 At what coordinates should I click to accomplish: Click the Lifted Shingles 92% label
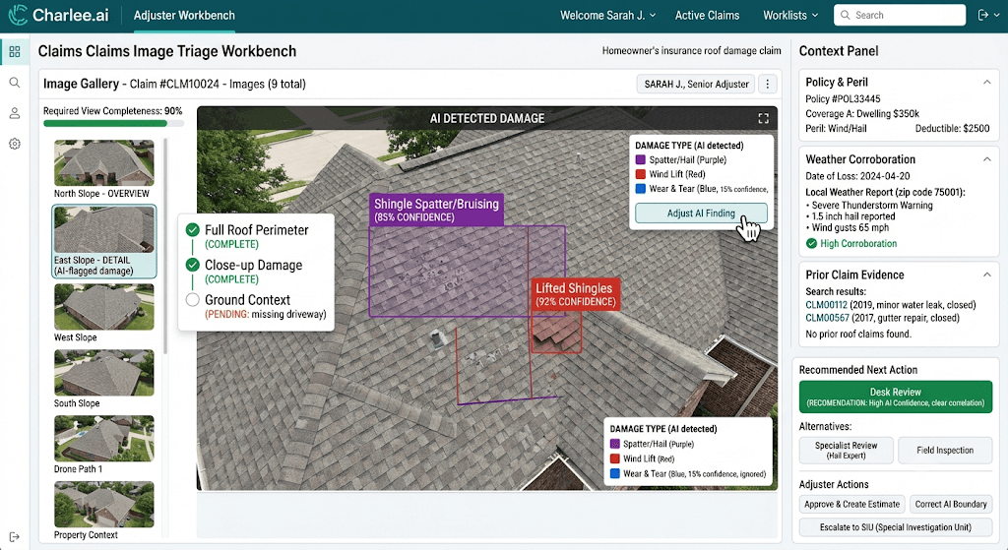575,294
